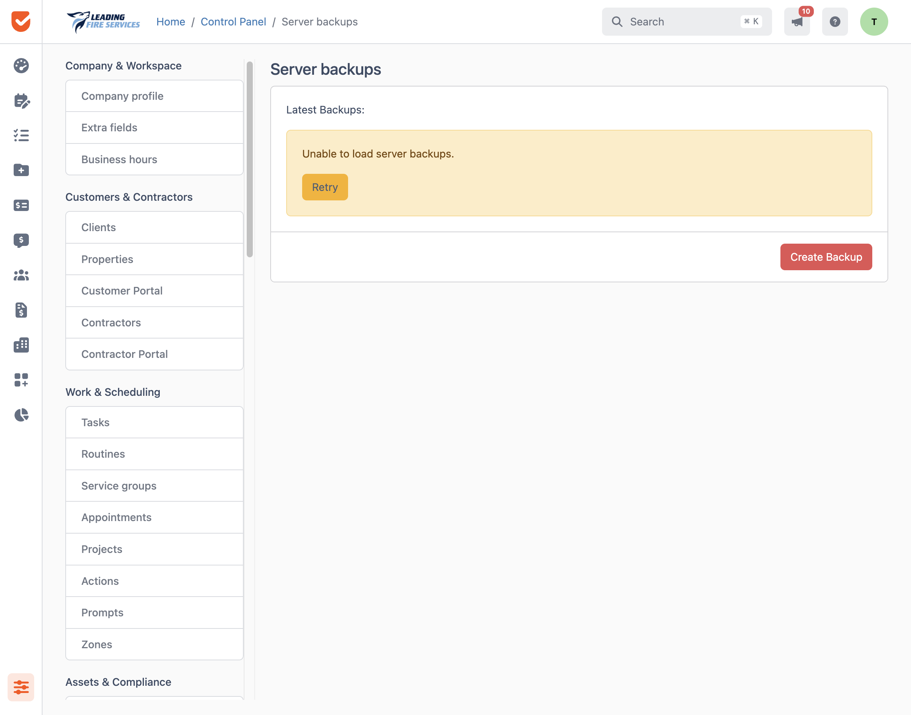This screenshot has height=715, width=911.
Task: Open Tasks settings
Action: 154,422
